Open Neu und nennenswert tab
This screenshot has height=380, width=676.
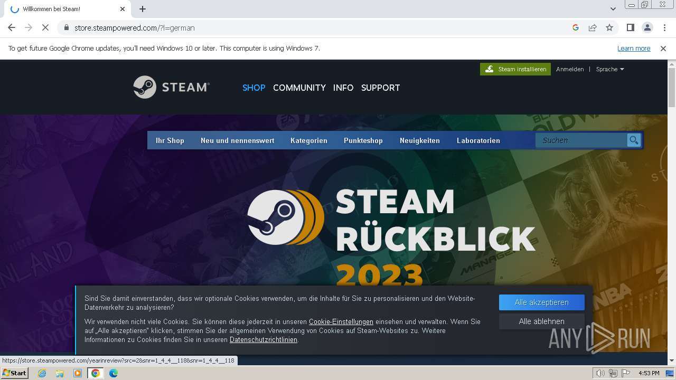click(237, 140)
